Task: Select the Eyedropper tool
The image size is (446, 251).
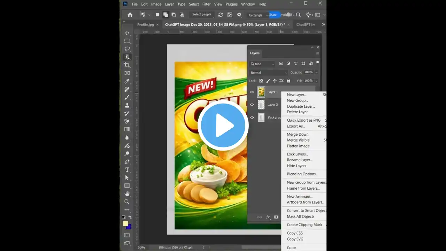Action: [x=127, y=81]
